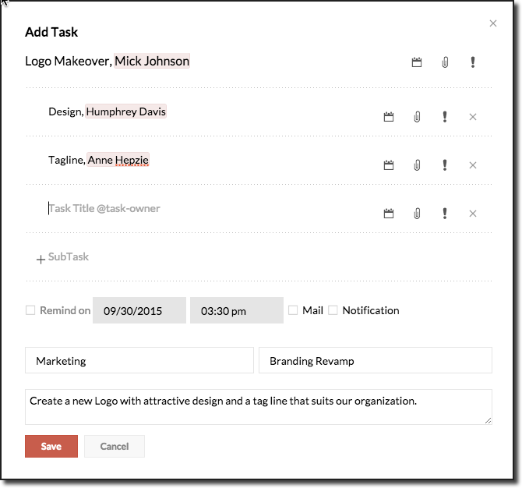The image size is (522, 488).
Task: Open the 03:30 pm time picker
Action: pyautogui.click(x=236, y=310)
